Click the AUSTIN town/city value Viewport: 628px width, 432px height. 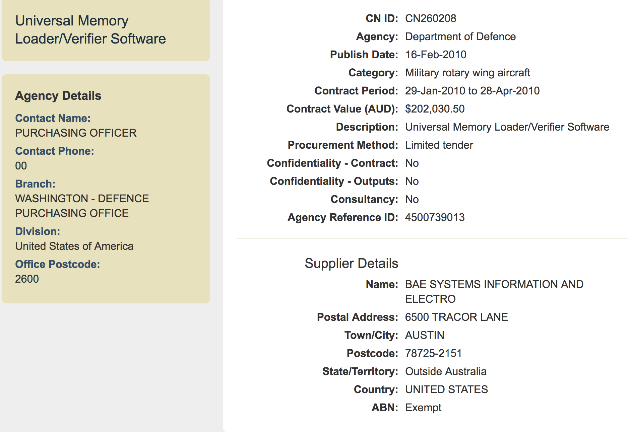tap(425, 335)
